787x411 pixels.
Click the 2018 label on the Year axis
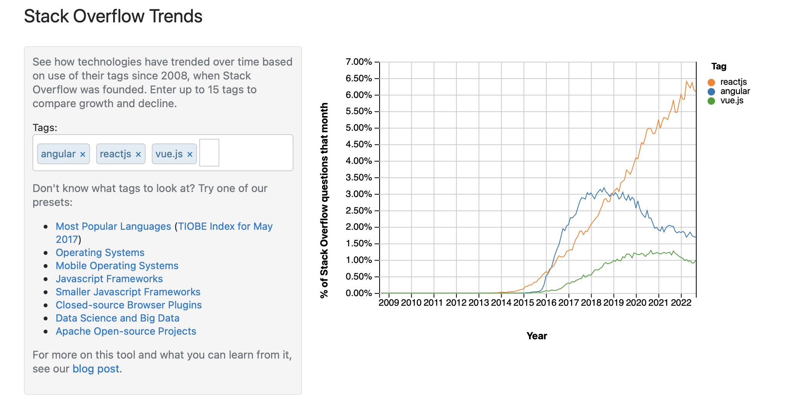tap(591, 303)
